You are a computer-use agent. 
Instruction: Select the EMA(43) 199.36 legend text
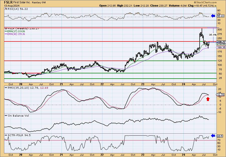[16, 34]
